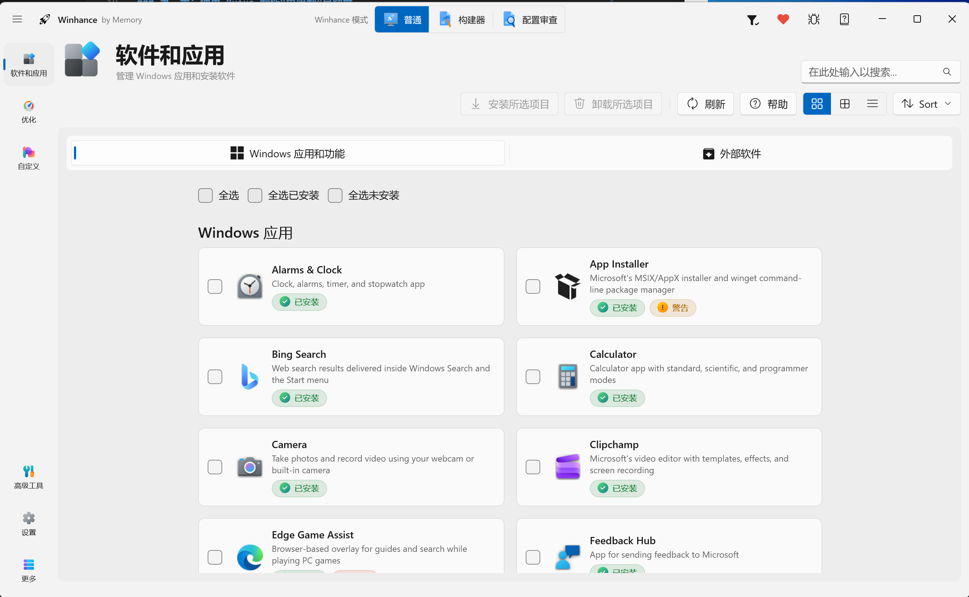Click 安装所选项目 button
969x597 pixels.
coord(509,104)
